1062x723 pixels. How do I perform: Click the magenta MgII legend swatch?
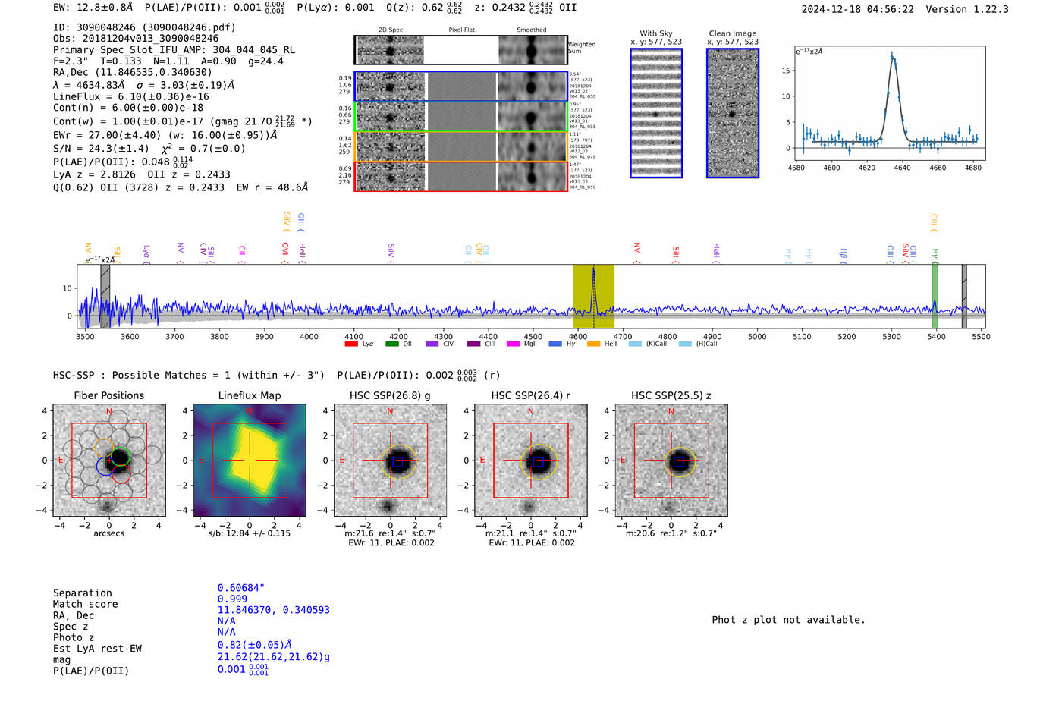(x=513, y=344)
